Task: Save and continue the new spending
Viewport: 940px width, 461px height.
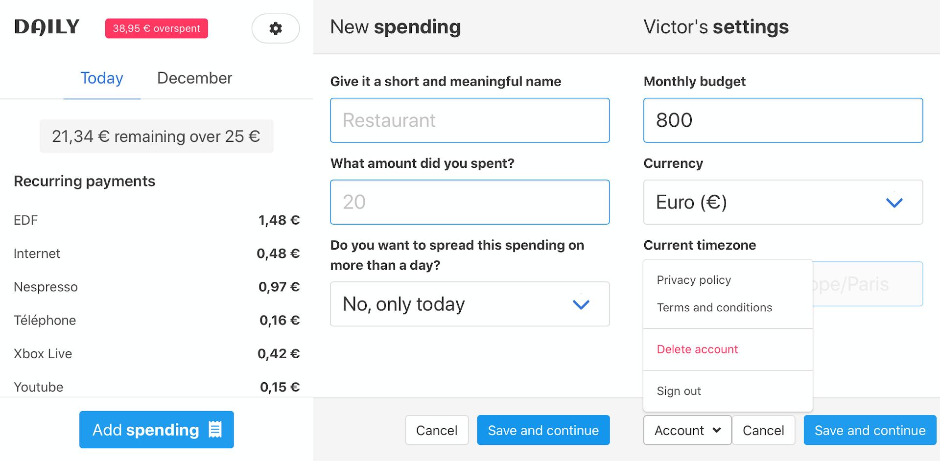Action: tap(543, 430)
